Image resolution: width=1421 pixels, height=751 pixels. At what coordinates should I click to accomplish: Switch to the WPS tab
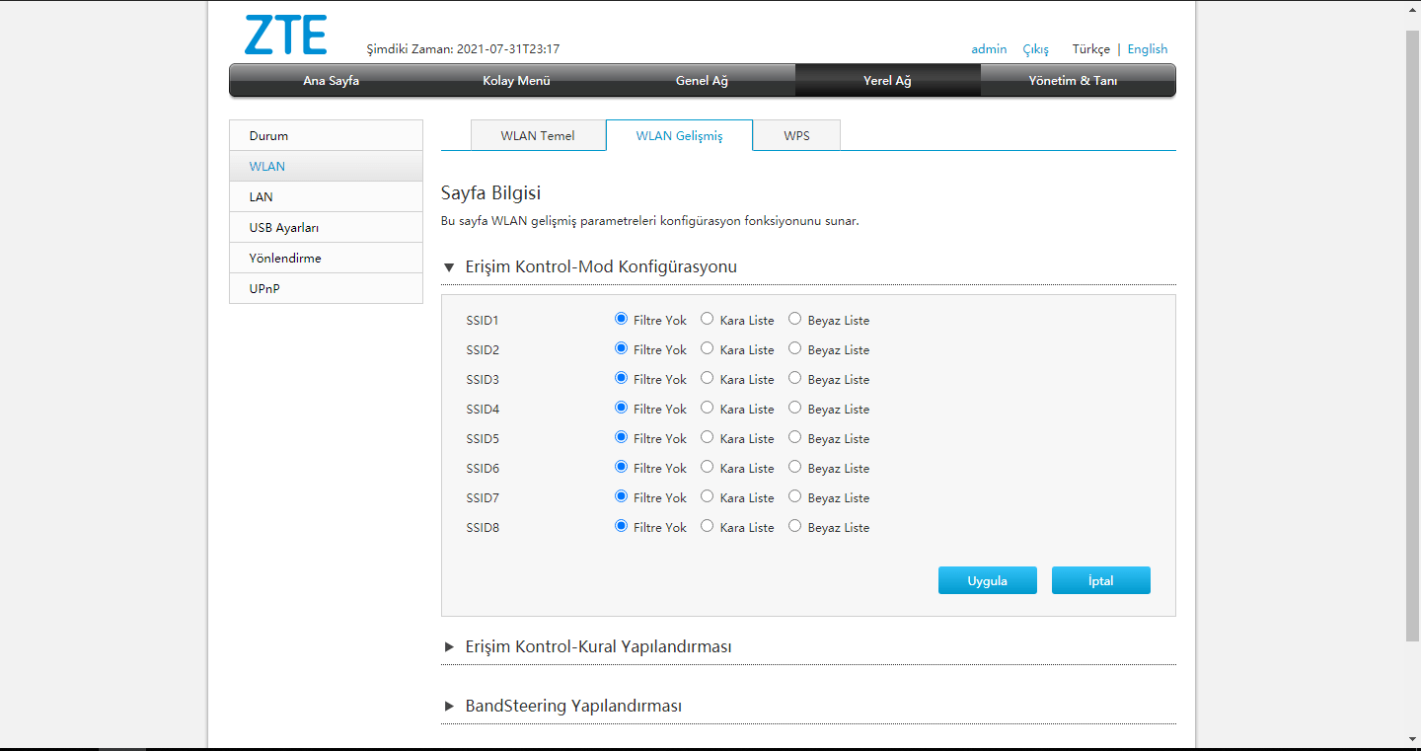(x=796, y=135)
